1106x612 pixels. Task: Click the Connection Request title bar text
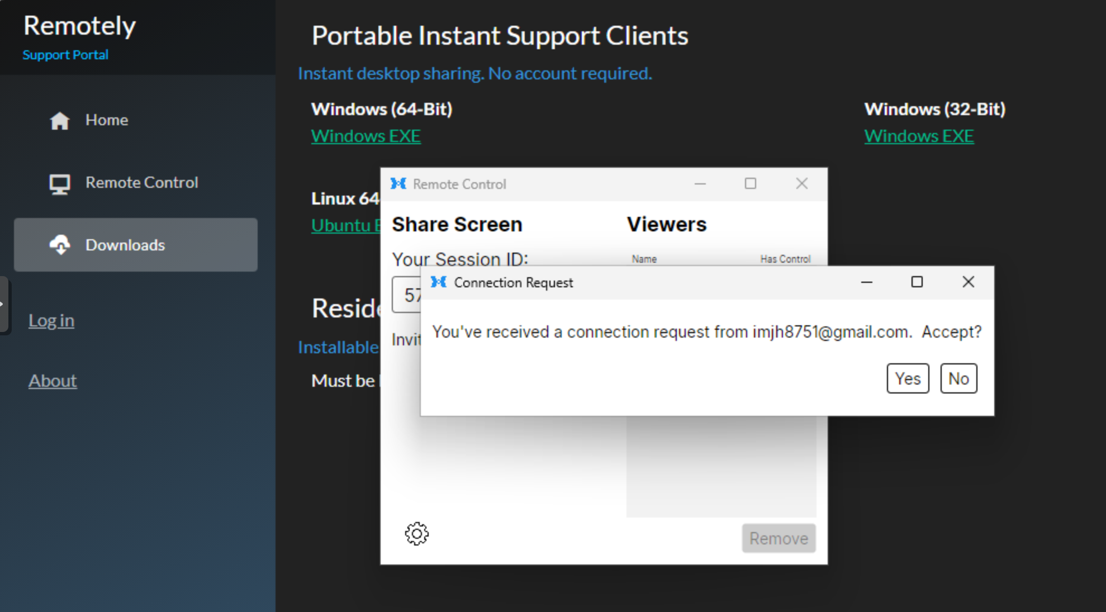[x=514, y=283]
